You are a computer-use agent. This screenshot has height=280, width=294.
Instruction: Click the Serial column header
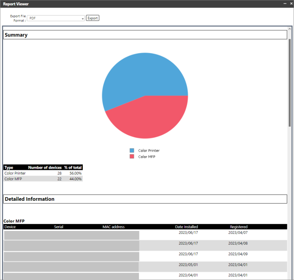(x=58, y=227)
